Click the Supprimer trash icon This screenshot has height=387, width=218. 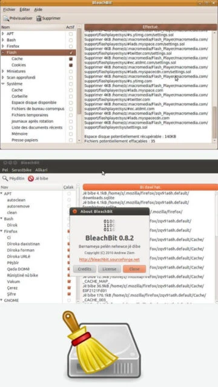coord(39,18)
